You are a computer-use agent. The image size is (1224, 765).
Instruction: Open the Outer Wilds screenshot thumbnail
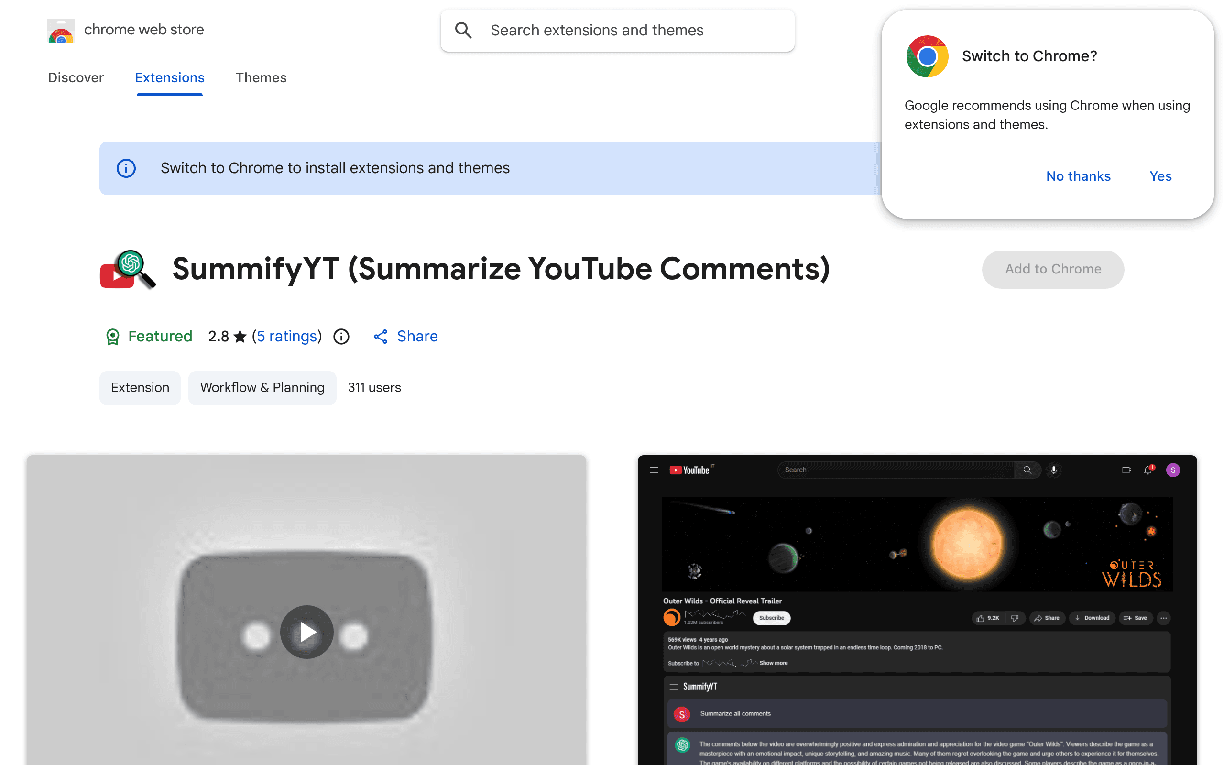click(917, 610)
